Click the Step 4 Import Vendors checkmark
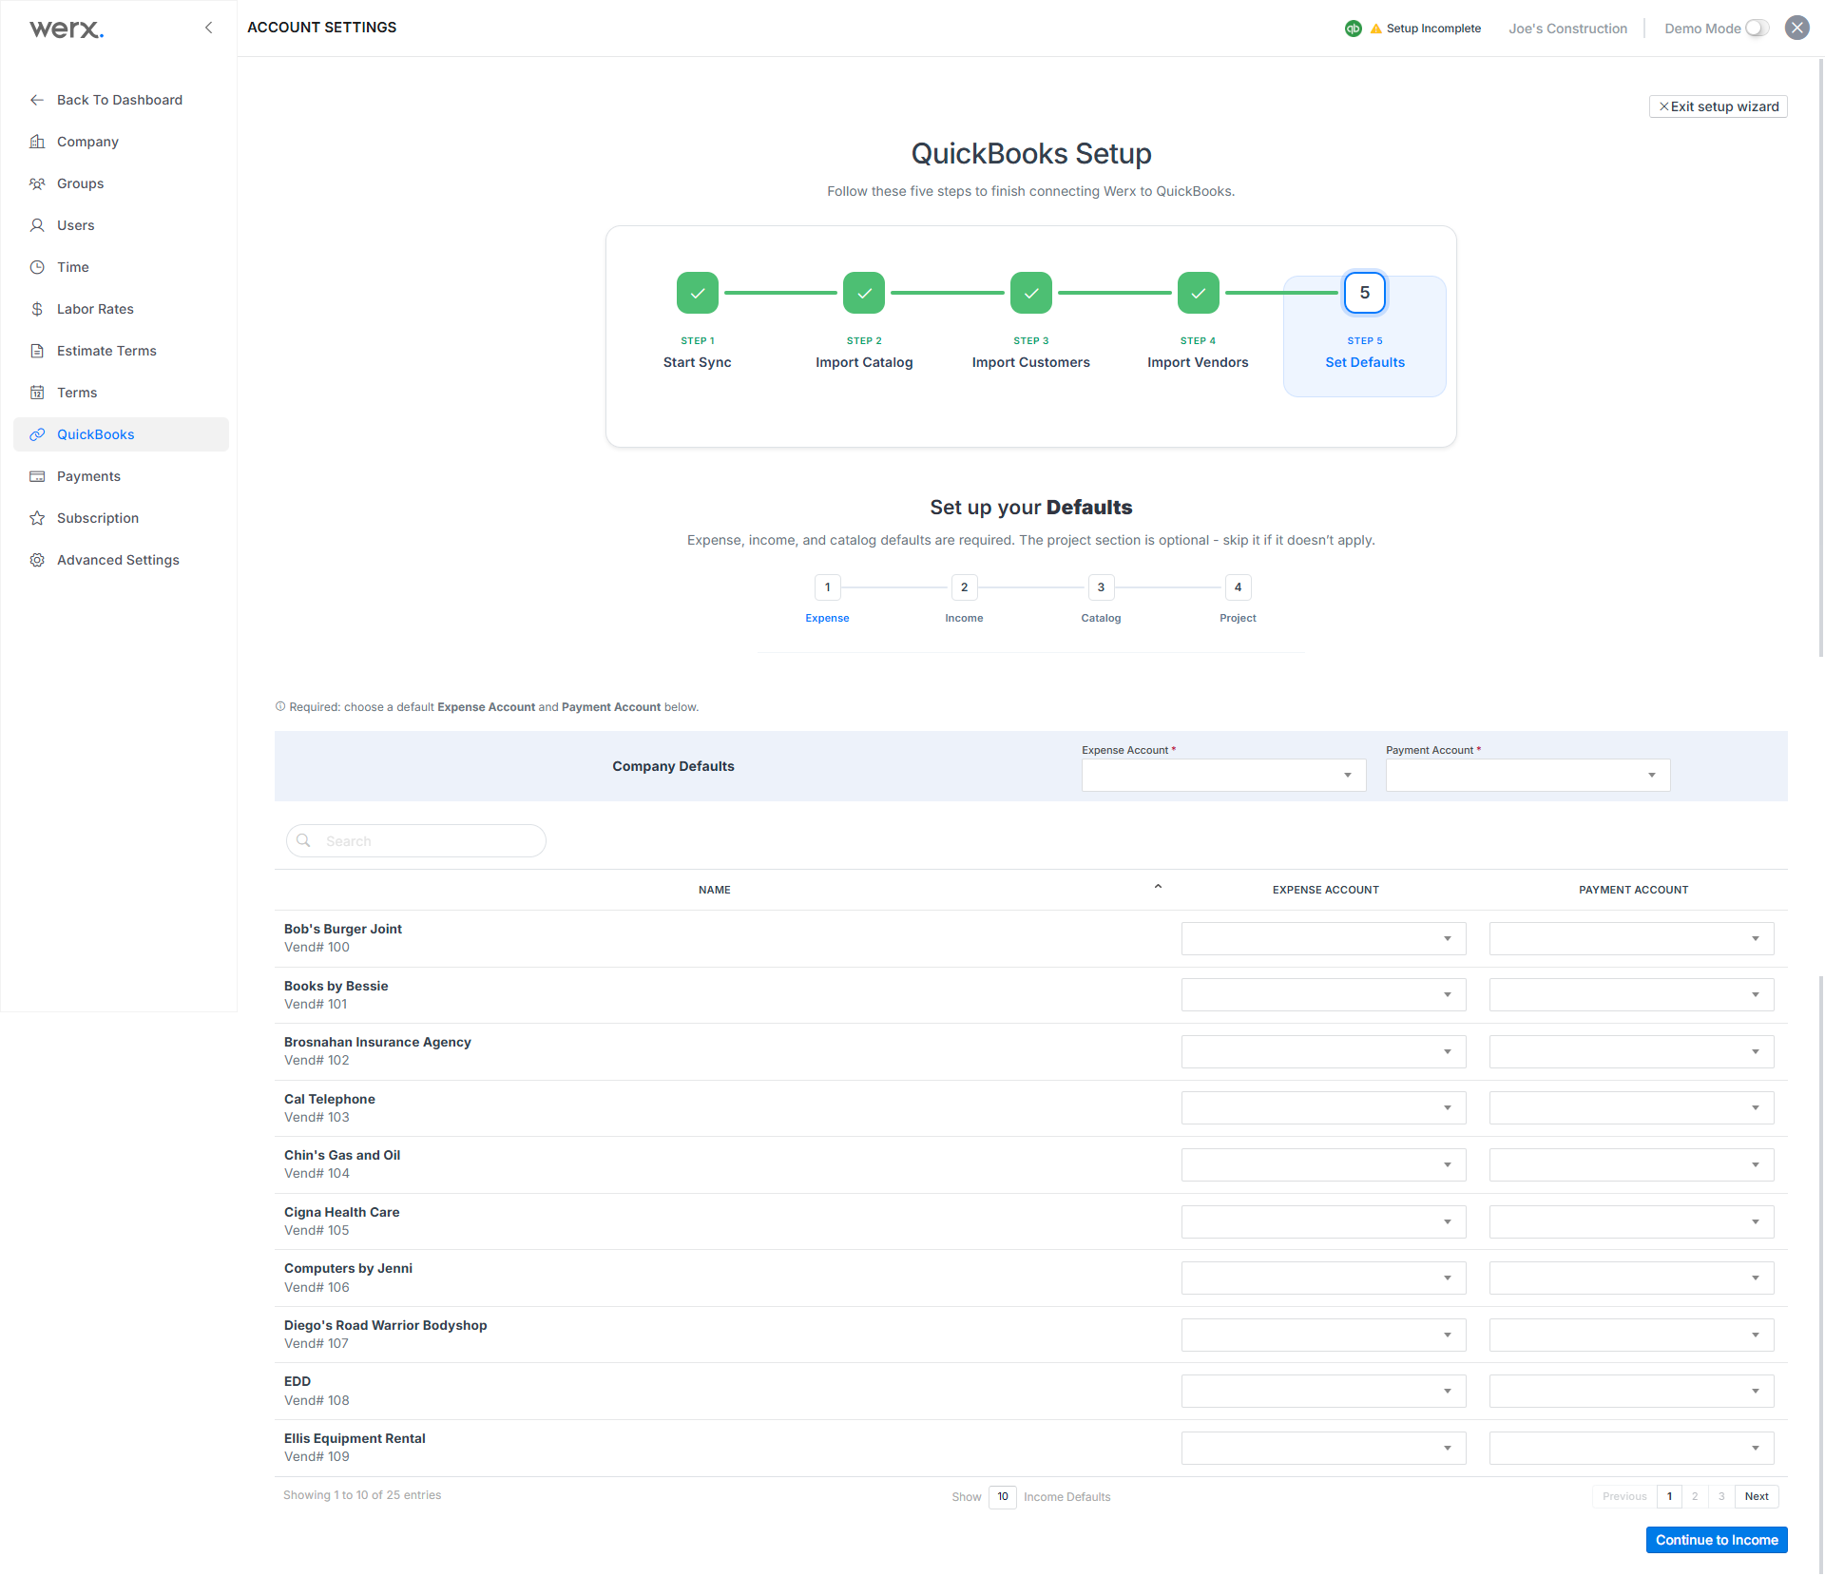 [x=1199, y=293]
